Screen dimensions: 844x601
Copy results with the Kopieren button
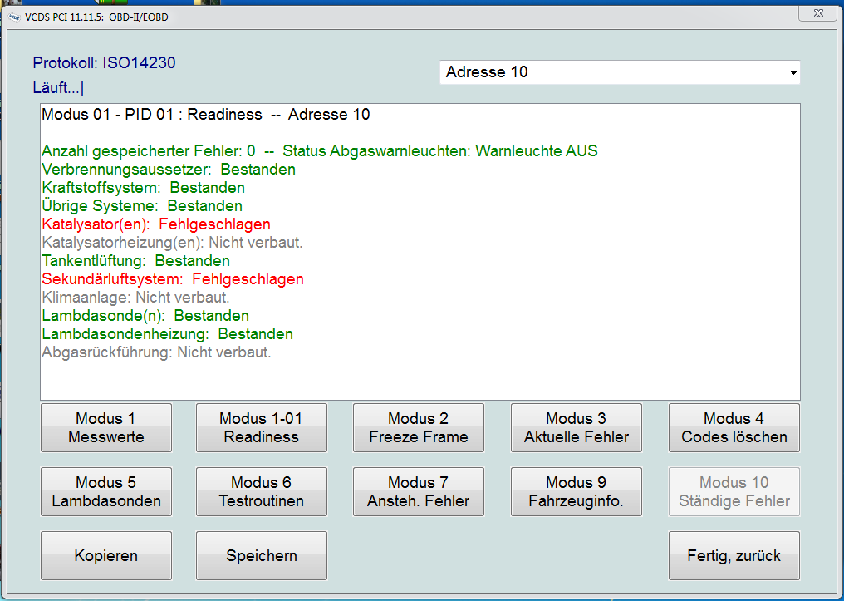pos(106,556)
